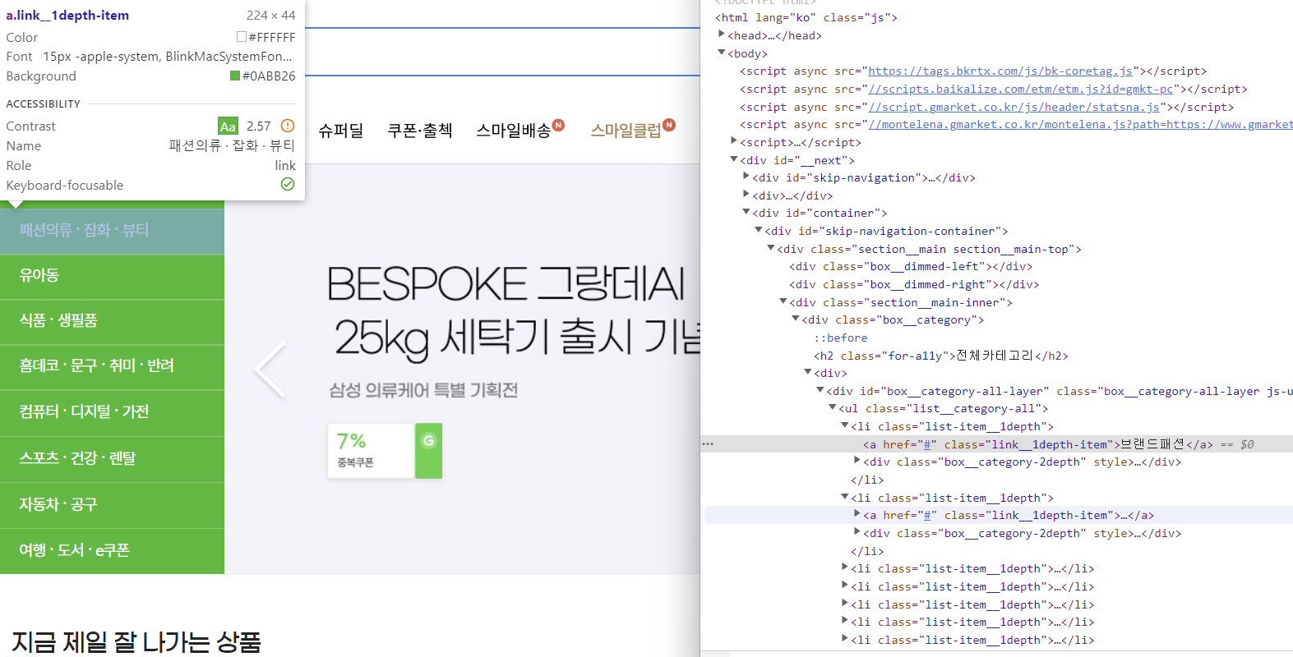Select the 홈데코 · 문구 · 취미 · 반려 category

point(112,367)
